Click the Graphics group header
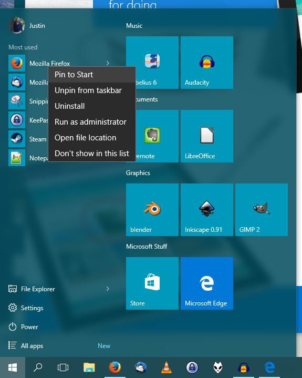This screenshot has height=378, width=302. 138,173
